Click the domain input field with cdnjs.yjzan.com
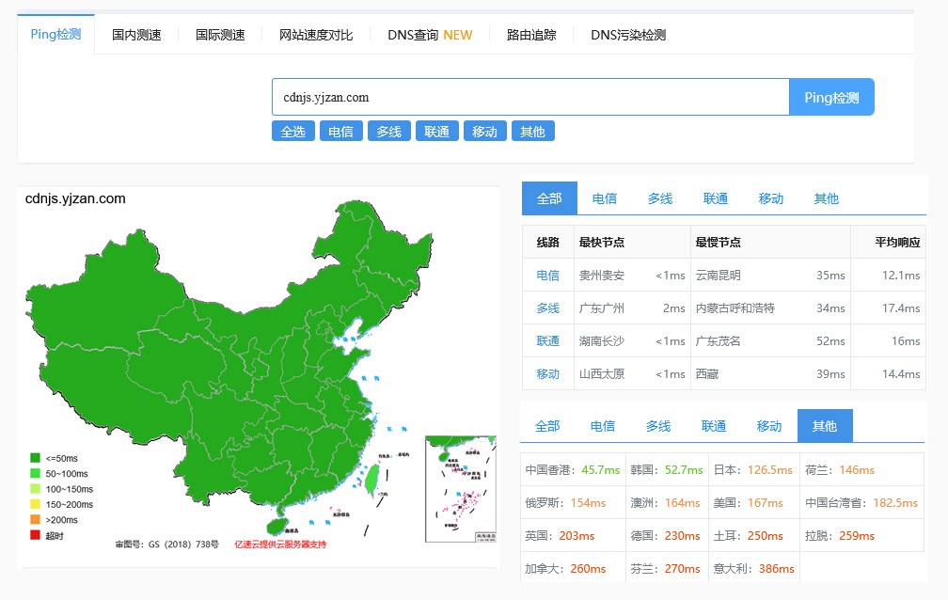948x600 pixels. (529, 97)
